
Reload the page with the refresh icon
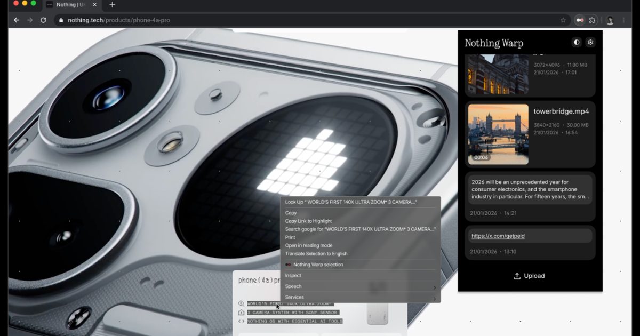tap(43, 20)
